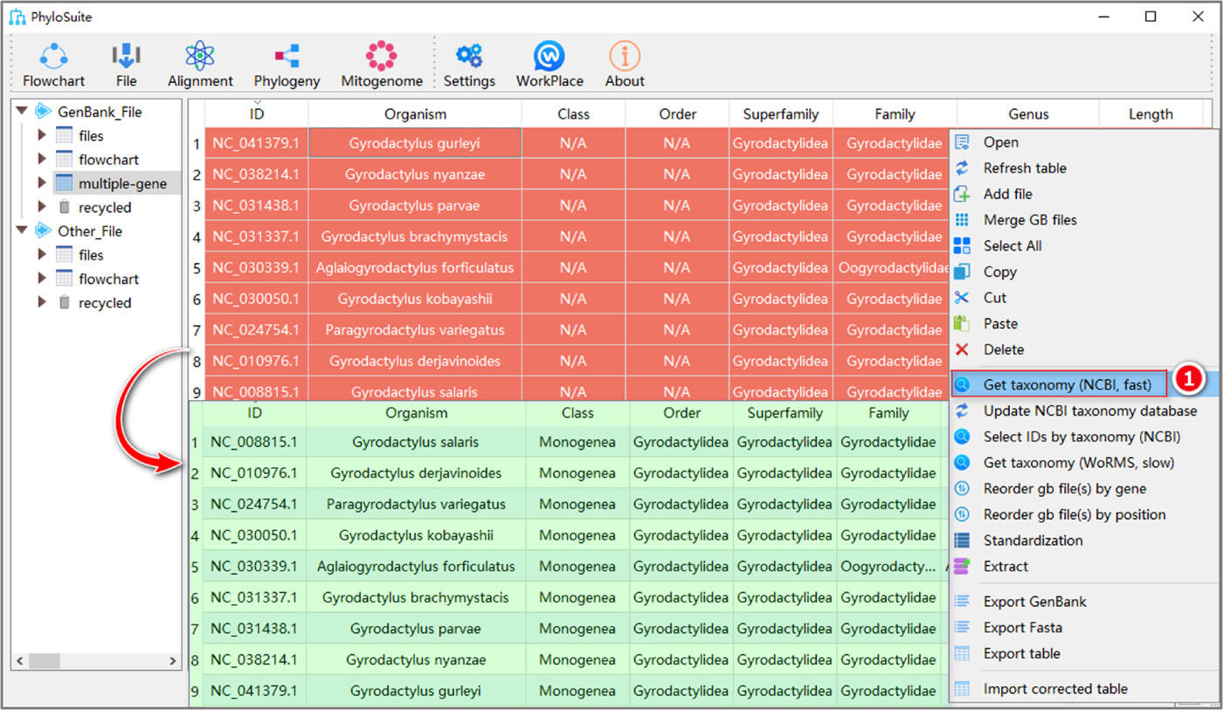Click the Refresh table arrows icon
Screen dimensions: 1223x710
click(962, 168)
